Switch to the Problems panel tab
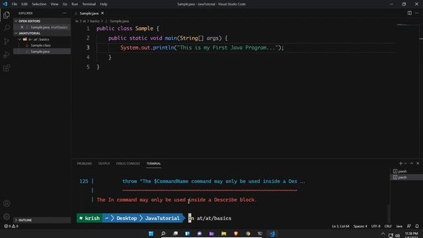423x238 pixels. 84,163
